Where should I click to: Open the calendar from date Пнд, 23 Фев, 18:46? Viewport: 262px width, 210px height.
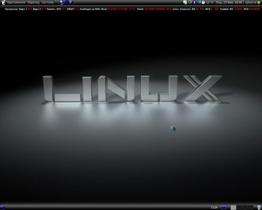(x=229, y=2)
